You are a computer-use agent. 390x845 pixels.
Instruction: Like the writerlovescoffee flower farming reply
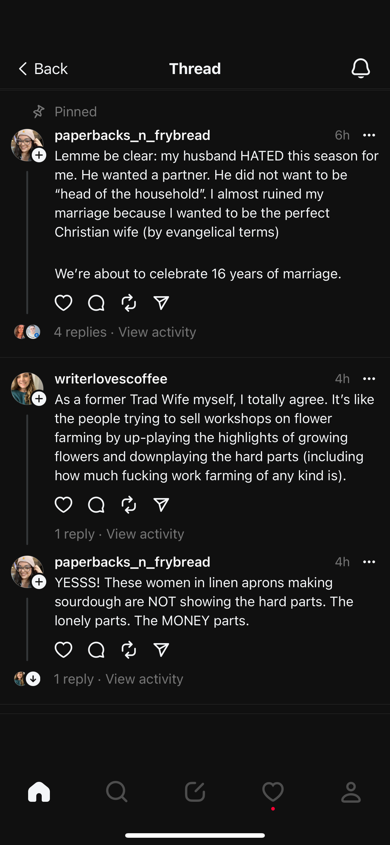(x=63, y=504)
